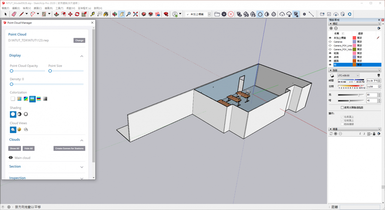Click Create Scenes for Stations button
Screen dimensions: 385x210
69,148
